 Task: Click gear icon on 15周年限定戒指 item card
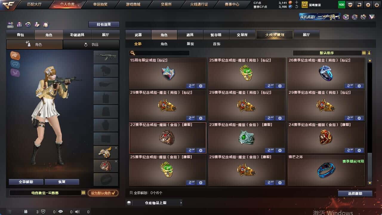pyautogui.click(x=201, y=86)
